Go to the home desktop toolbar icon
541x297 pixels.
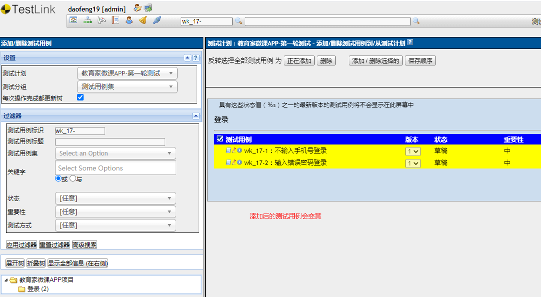click(x=74, y=20)
